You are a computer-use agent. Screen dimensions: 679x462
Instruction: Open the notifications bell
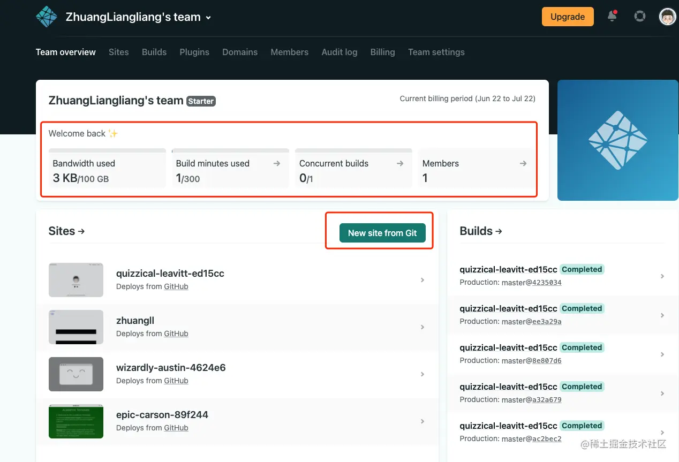point(612,16)
